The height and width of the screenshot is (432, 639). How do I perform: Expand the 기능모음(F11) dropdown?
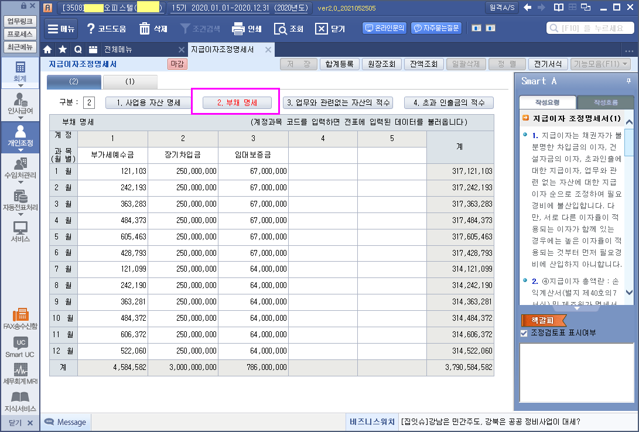[x=601, y=64]
